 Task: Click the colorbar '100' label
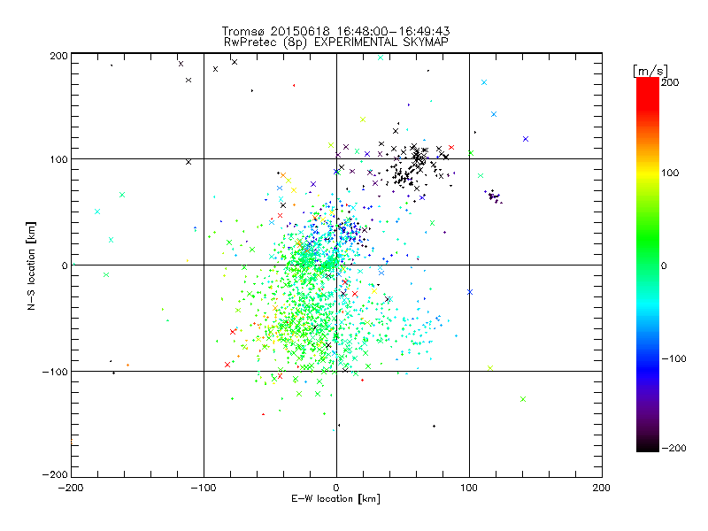click(x=670, y=173)
